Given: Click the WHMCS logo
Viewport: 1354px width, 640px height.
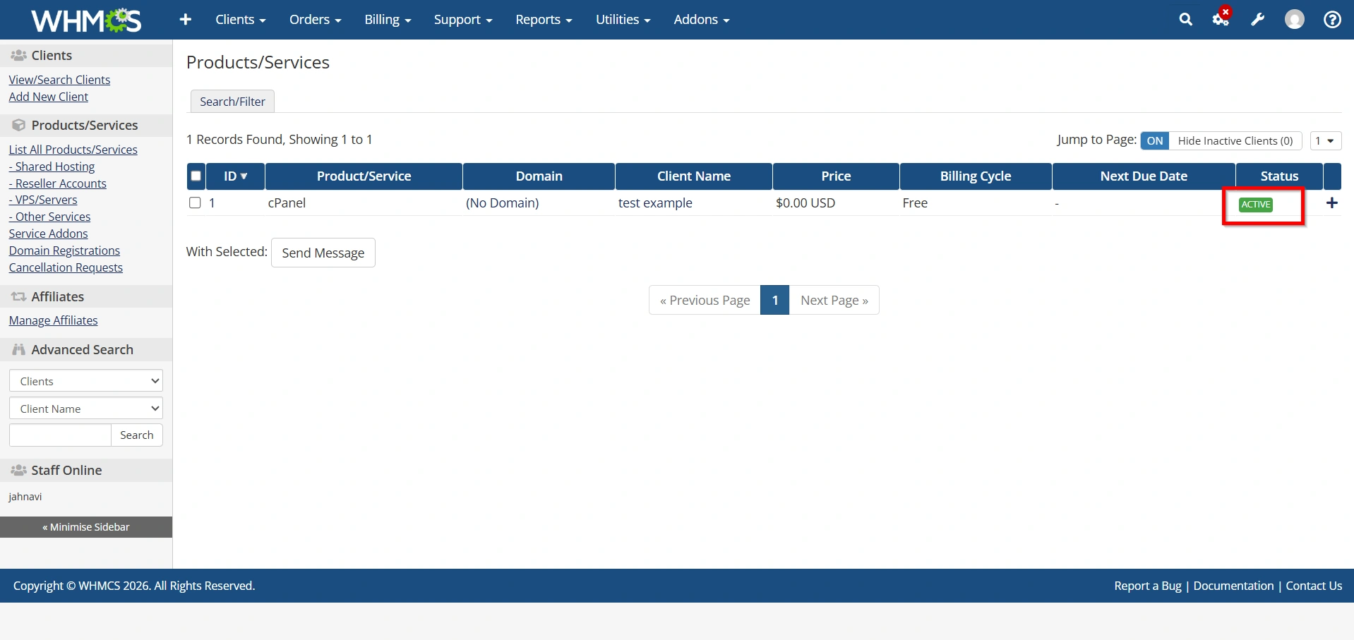Looking at the screenshot, I should coord(86,20).
